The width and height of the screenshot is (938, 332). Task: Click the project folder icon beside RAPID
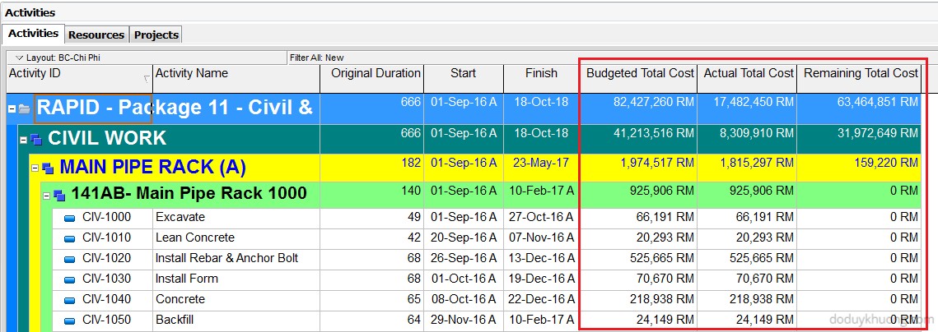pos(25,108)
